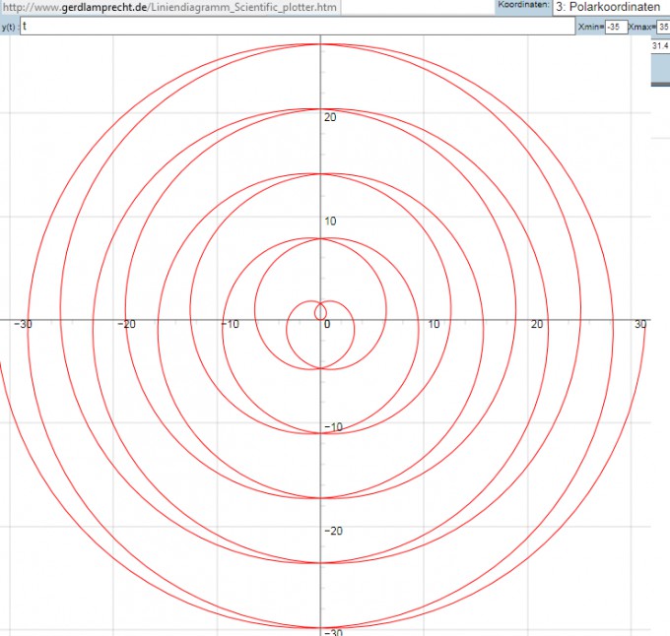The image size is (670, 636).
Task: Focus the Xmax value field
Action: tap(663, 27)
